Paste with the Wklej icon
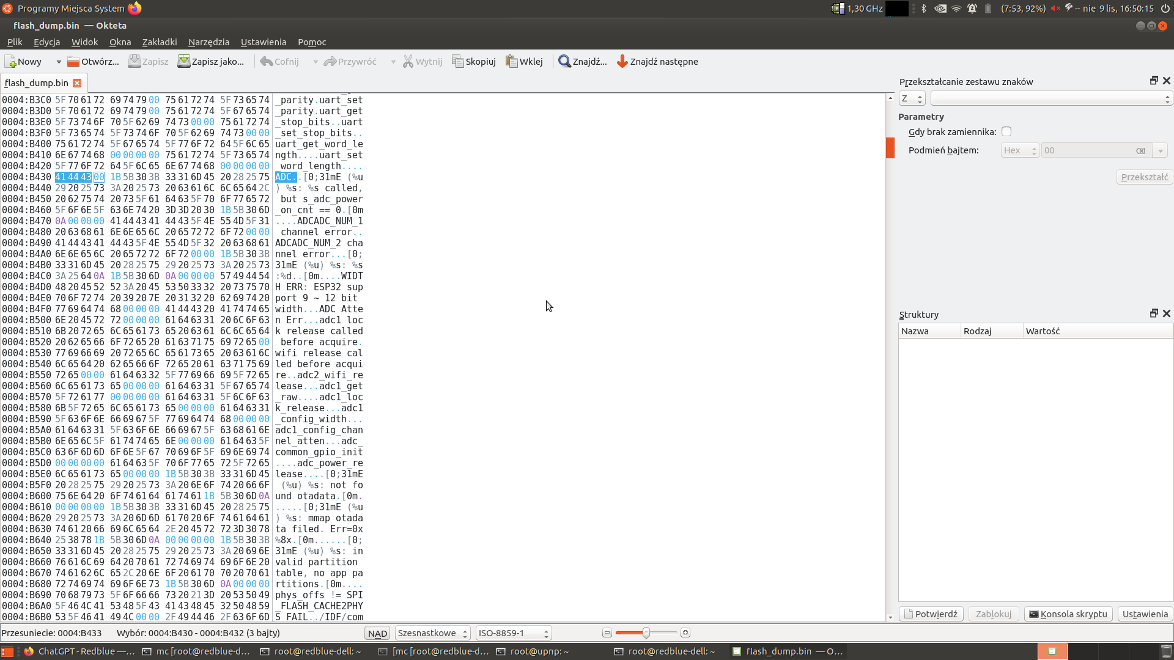 click(x=511, y=62)
